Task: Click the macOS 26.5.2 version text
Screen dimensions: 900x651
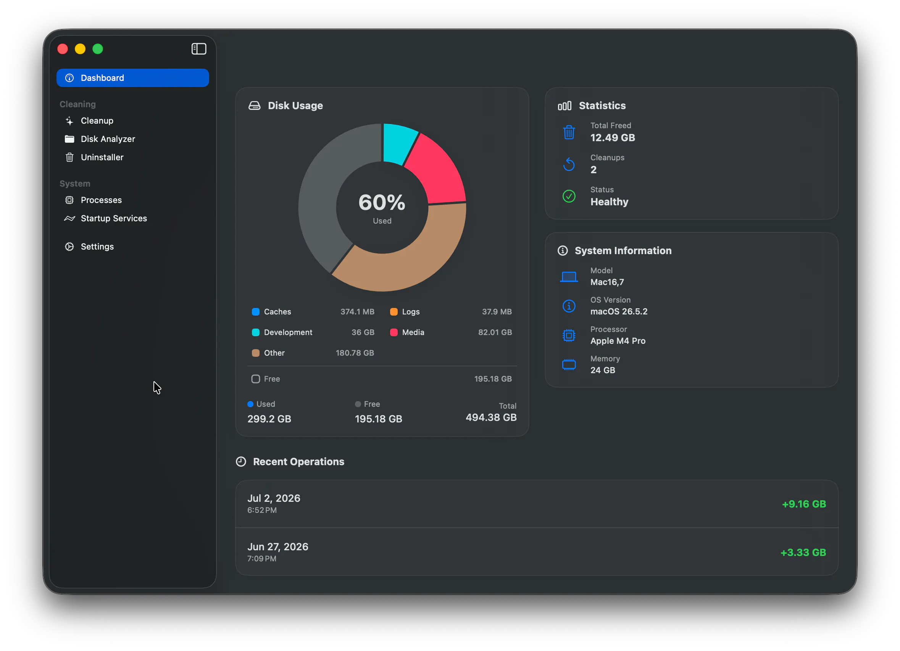Action: click(619, 311)
